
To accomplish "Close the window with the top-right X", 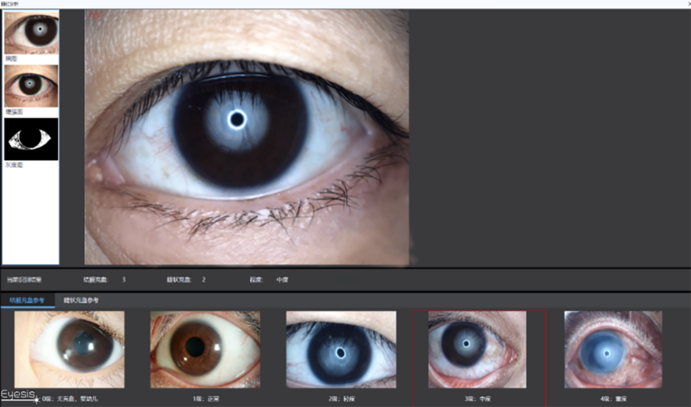I will click(688, 4).
